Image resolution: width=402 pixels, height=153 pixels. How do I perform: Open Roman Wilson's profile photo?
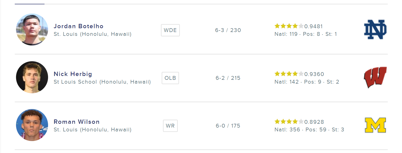click(32, 125)
